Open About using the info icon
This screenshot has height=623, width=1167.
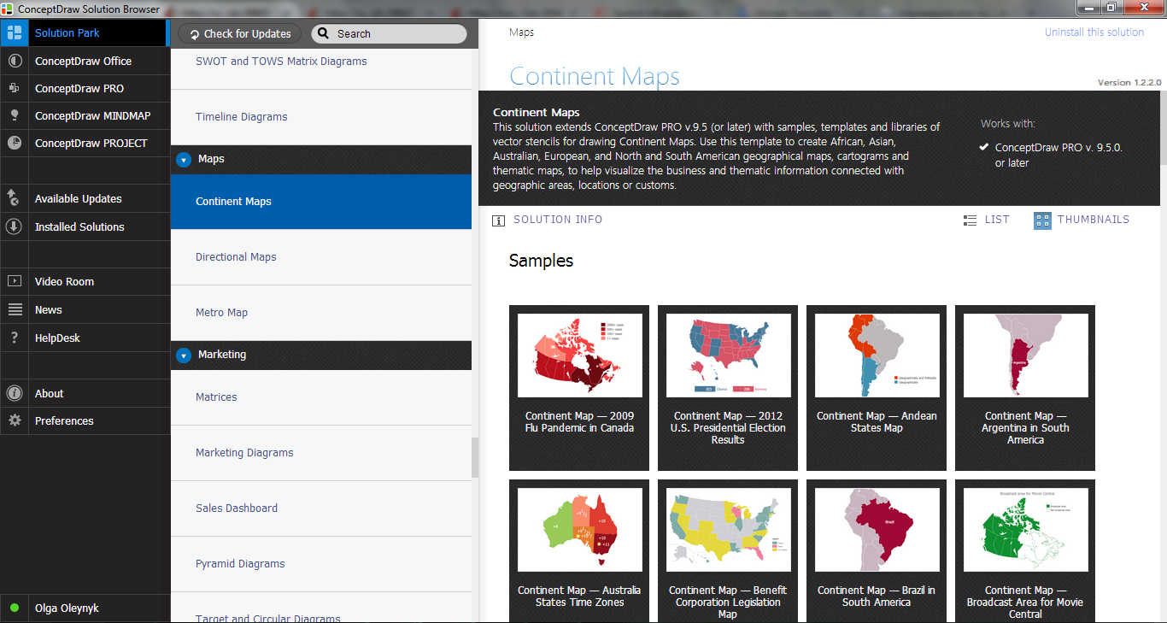coord(14,393)
